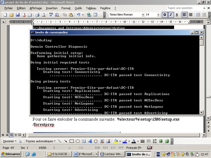Toggle italic (I) formatting
This screenshot has width=211, height=158.
(x=171, y=15)
